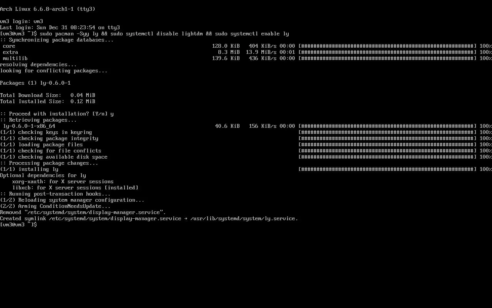The height and width of the screenshot is (308, 492).
Task: Click the final '[vm3@vm3 ~]$' prompt
Action: [18, 224]
